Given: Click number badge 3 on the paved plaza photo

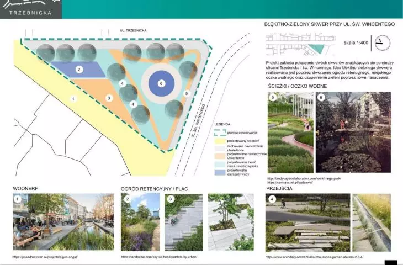Looking at the screenshot, I should click(x=171, y=199).
